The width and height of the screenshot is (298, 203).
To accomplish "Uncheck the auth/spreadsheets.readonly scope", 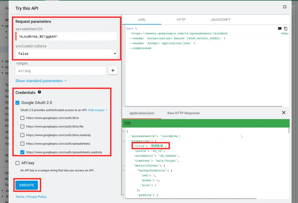I will pyautogui.click(x=22, y=152).
